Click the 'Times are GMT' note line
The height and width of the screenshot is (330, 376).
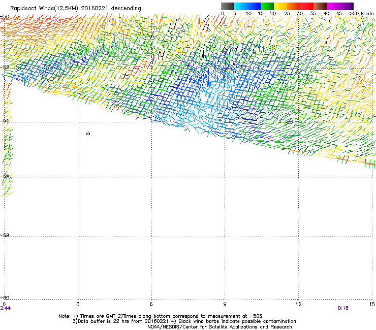pyautogui.click(x=161, y=316)
